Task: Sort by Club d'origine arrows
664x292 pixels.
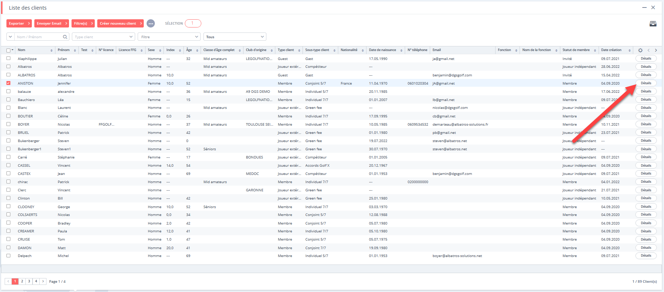Action: click(x=272, y=50)
